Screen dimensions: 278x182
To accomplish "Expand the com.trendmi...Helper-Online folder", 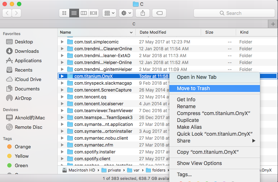I will coord(62,63).
